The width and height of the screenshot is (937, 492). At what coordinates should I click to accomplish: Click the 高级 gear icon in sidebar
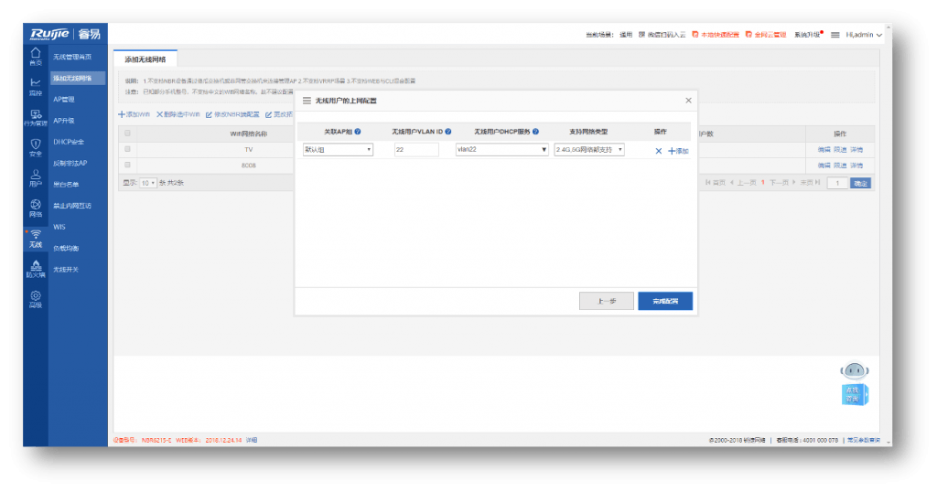[36, 298]
